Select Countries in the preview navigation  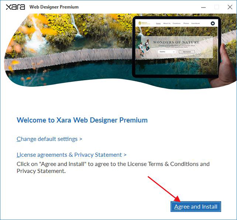[177, 23]
